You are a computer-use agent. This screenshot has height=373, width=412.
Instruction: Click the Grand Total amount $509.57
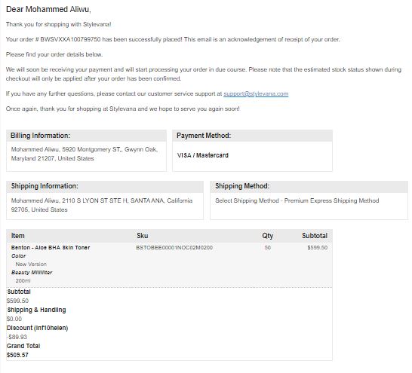click(x=17, y=355)
